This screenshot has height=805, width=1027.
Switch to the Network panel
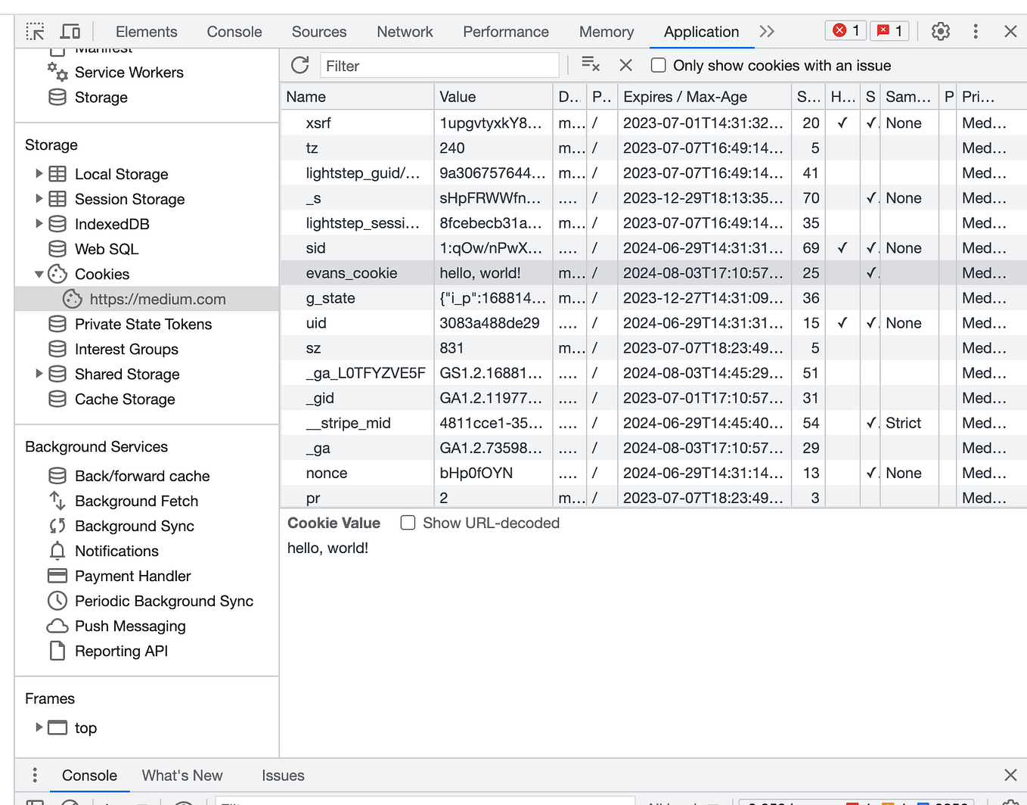click(x=405, y=32)
